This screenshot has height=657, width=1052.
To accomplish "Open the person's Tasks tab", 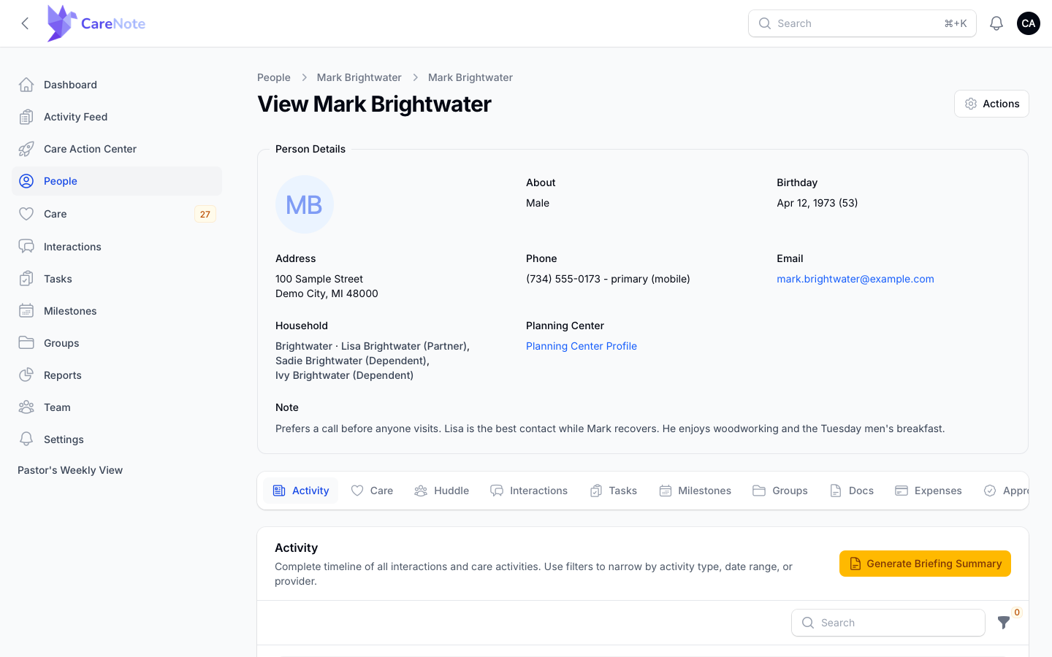I will coord(614,491).
